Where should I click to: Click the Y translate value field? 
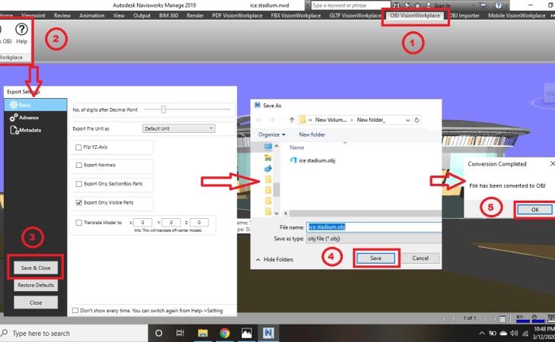coord(171,223)
